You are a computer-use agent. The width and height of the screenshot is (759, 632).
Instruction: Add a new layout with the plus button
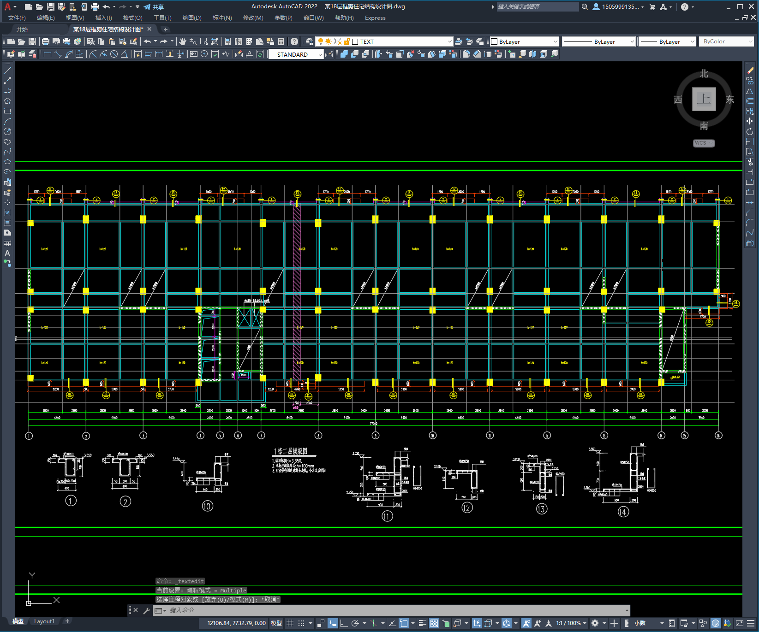coord(67,621)
